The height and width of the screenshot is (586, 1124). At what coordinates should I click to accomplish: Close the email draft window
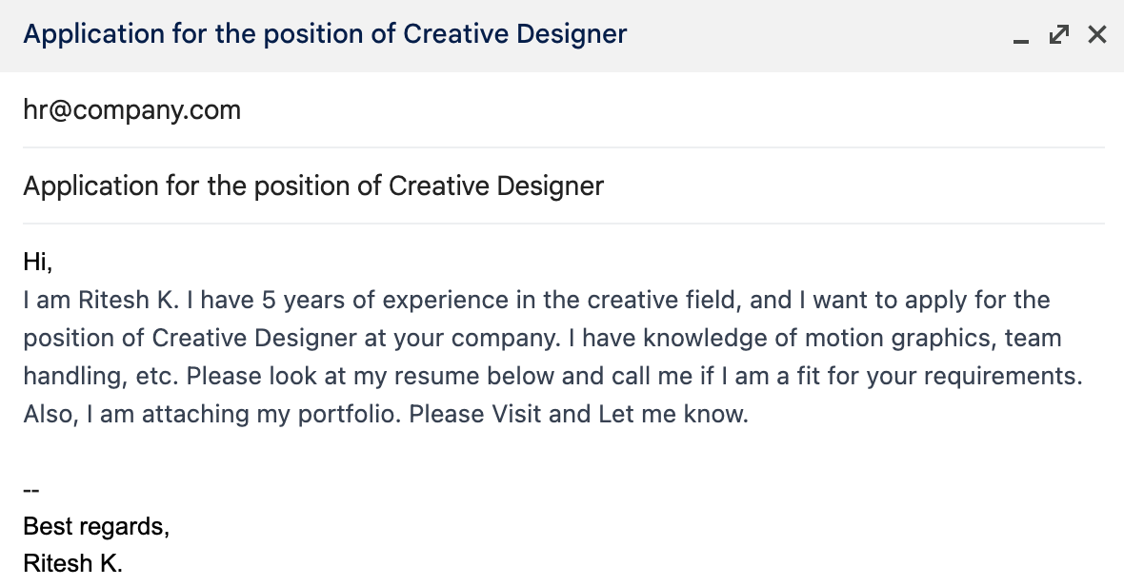(1097, 35)
